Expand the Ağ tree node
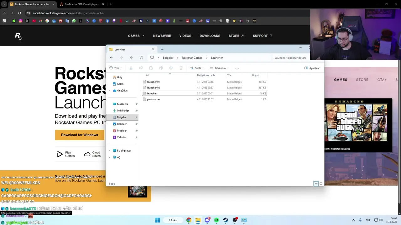This screenshot has height=225, width=401. [x=109, y=157]
